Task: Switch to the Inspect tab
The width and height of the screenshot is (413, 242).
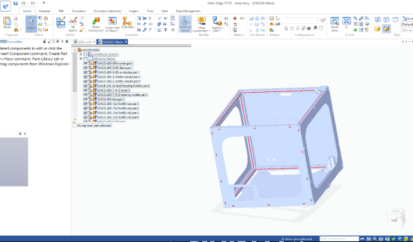Action: (134, 11)
